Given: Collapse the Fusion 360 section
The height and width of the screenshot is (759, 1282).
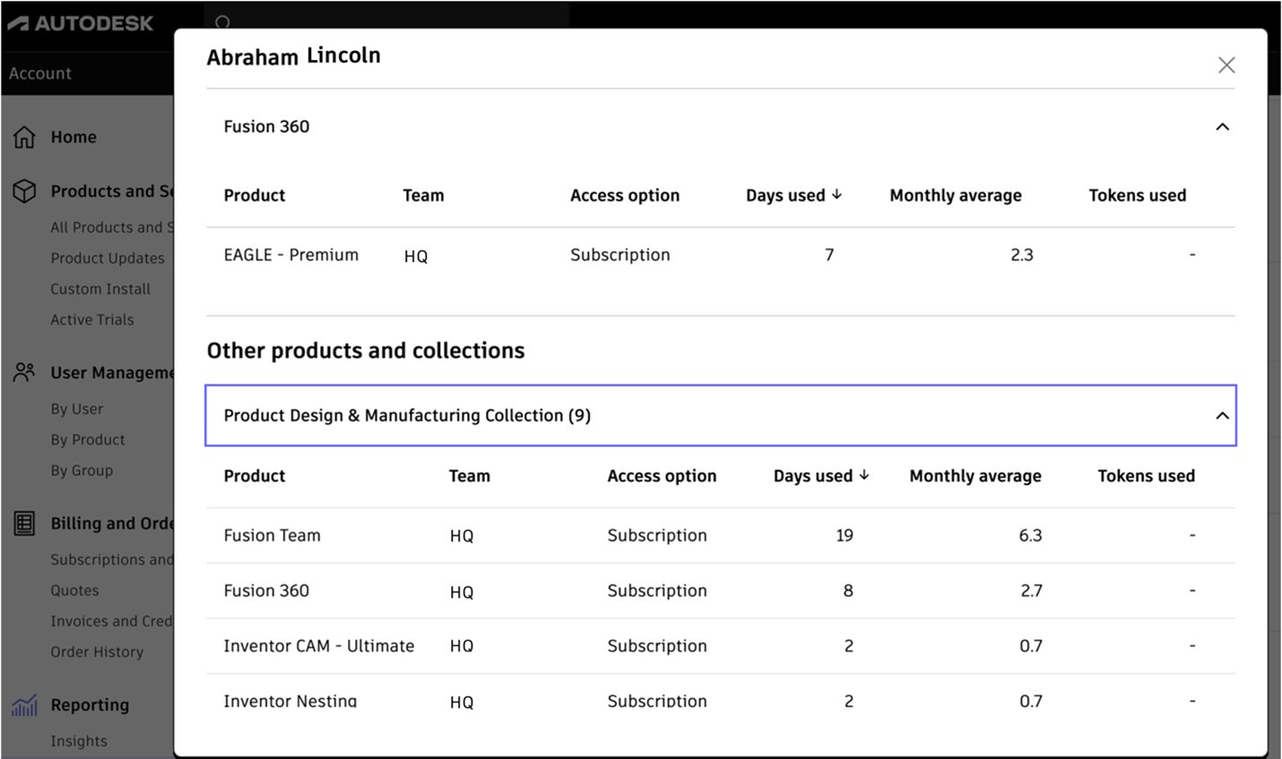Looking at the screenshot, I should 1223,126.
